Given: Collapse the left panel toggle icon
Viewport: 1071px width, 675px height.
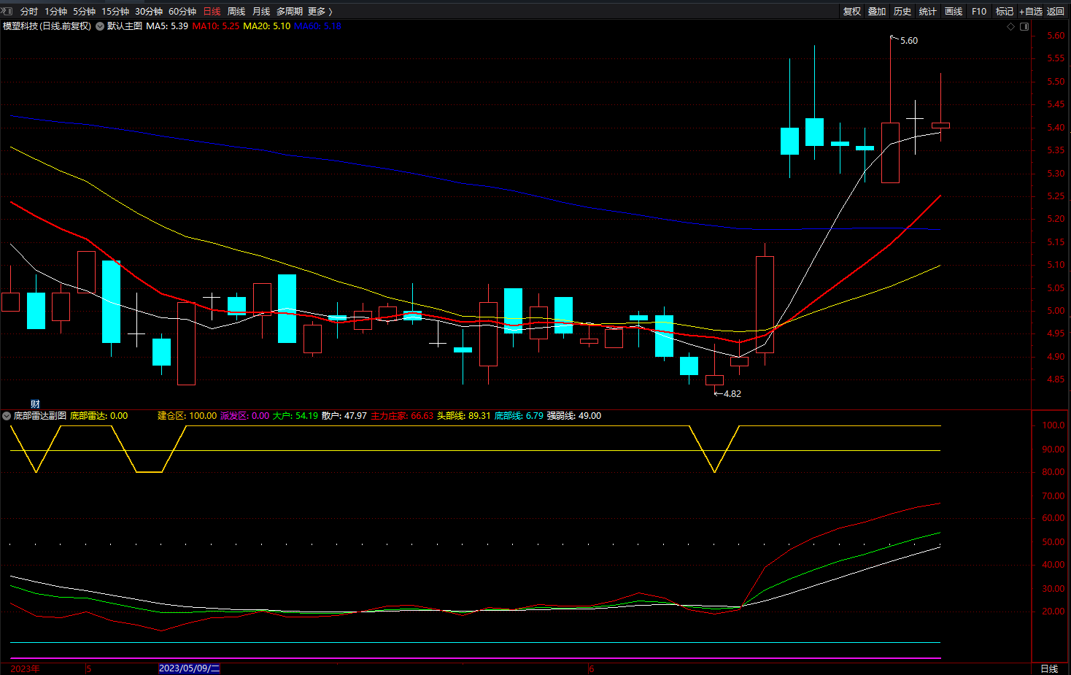Looking at the screenshot, I should pyautogui.click(x=7, y=11).
